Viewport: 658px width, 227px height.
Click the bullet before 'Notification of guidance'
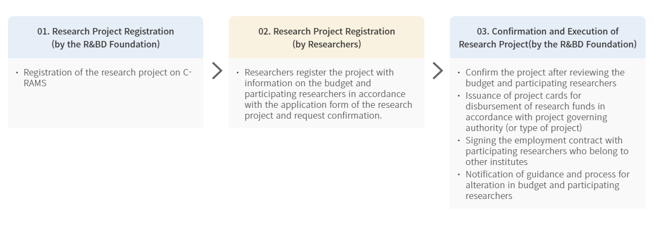point(459,174)
